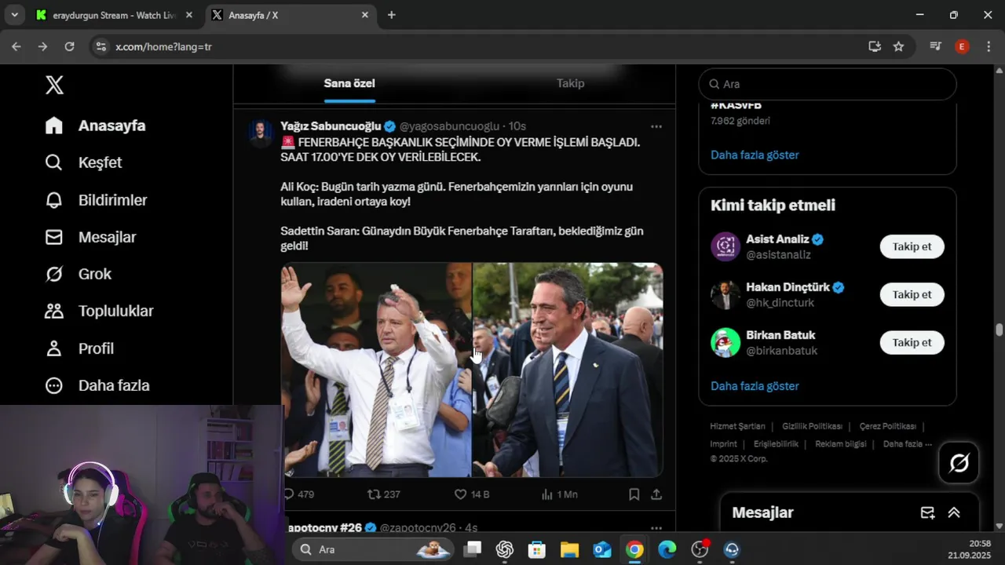1005x565 pixels.
Task: Open Chrome three-dot menu
Action: point(989,47)
